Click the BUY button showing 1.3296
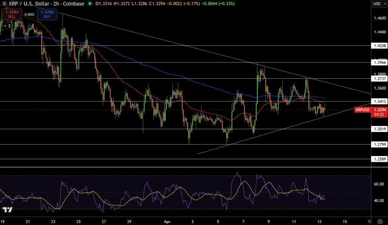Screen dimensions: 388x225 pyautogui.click(x=47, y=15)
